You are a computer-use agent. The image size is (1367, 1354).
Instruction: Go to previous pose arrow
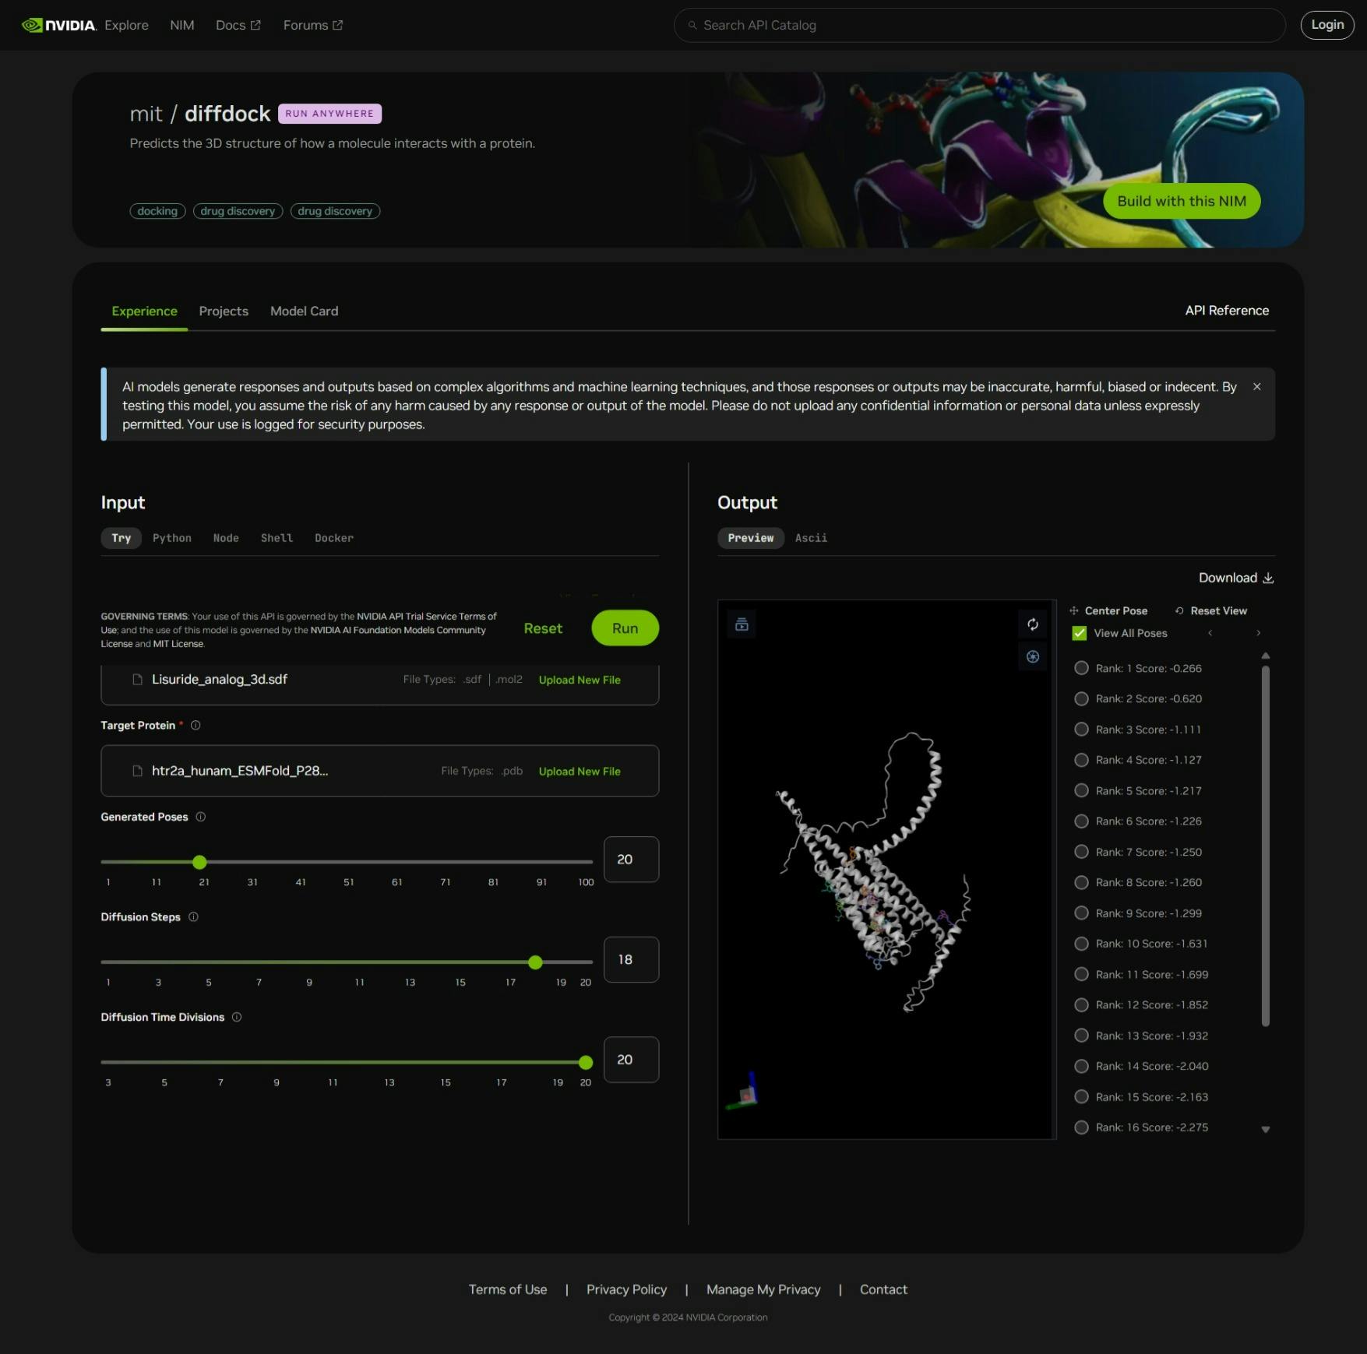1210,633
